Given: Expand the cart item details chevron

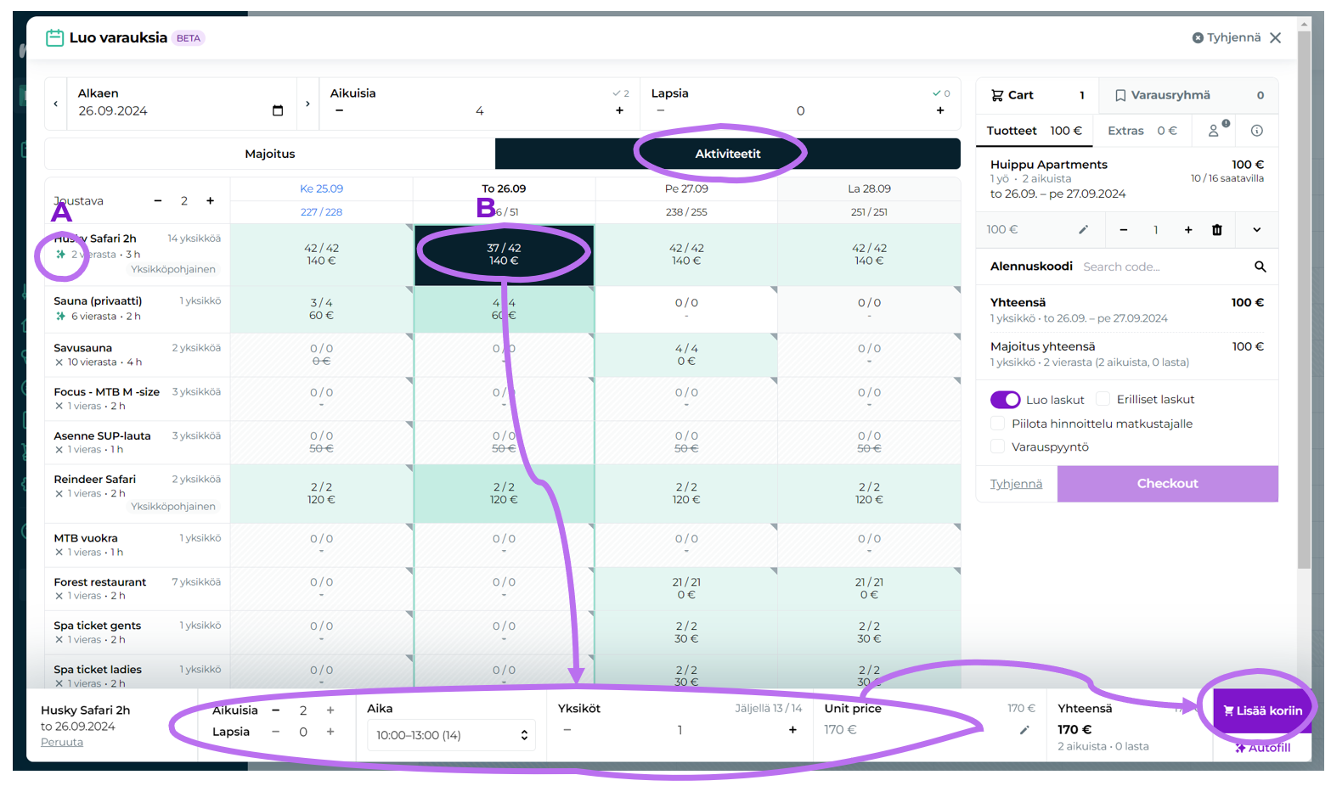Looking at the screenshot, I should point(1256,230).
